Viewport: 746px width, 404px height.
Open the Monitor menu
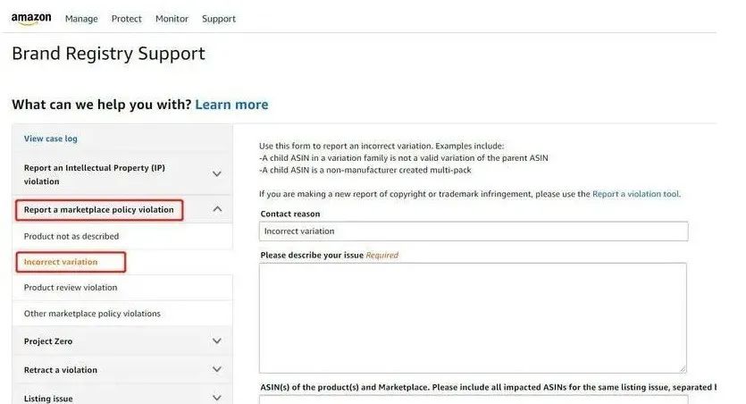[x=172, y=19]
